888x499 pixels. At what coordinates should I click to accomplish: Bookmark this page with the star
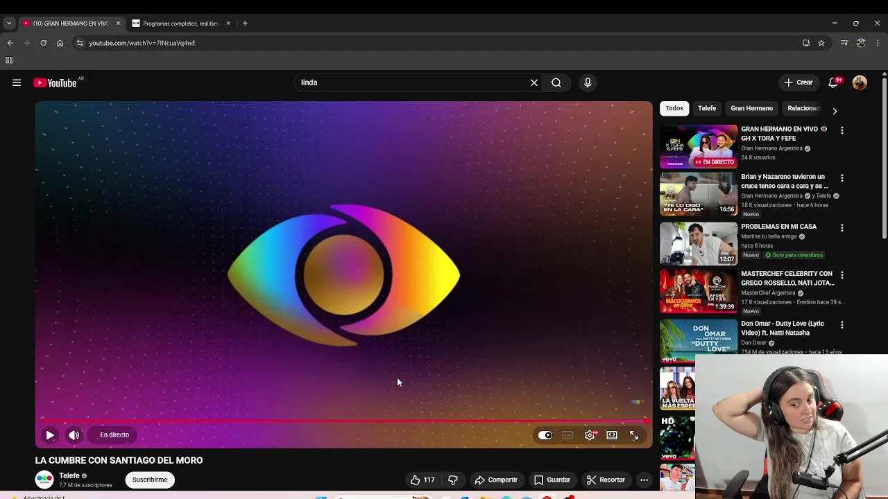pos(821,43)
